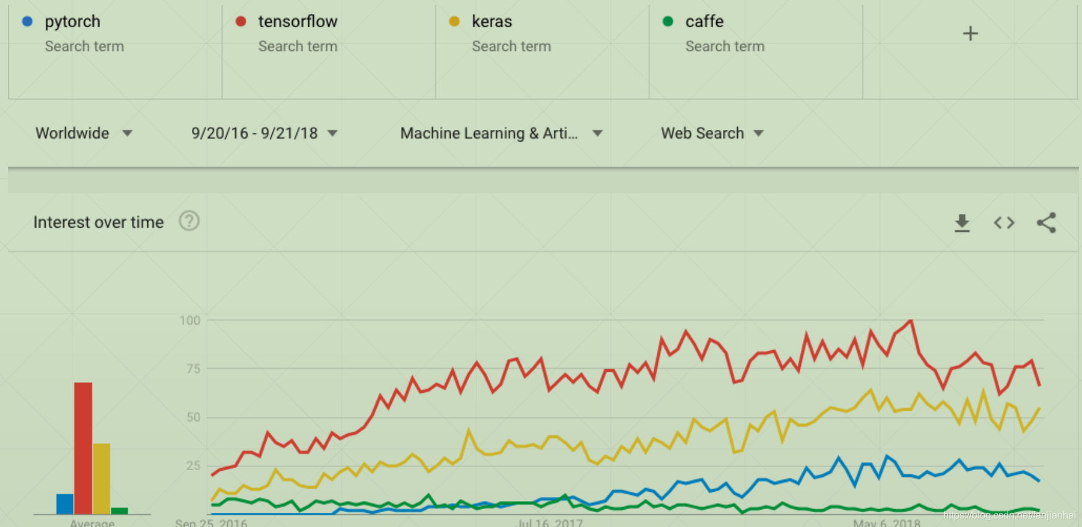The height and width of the screenshot is (527, 1082).
Task: Click the yellow keras average bar
Action: [102, 479]
